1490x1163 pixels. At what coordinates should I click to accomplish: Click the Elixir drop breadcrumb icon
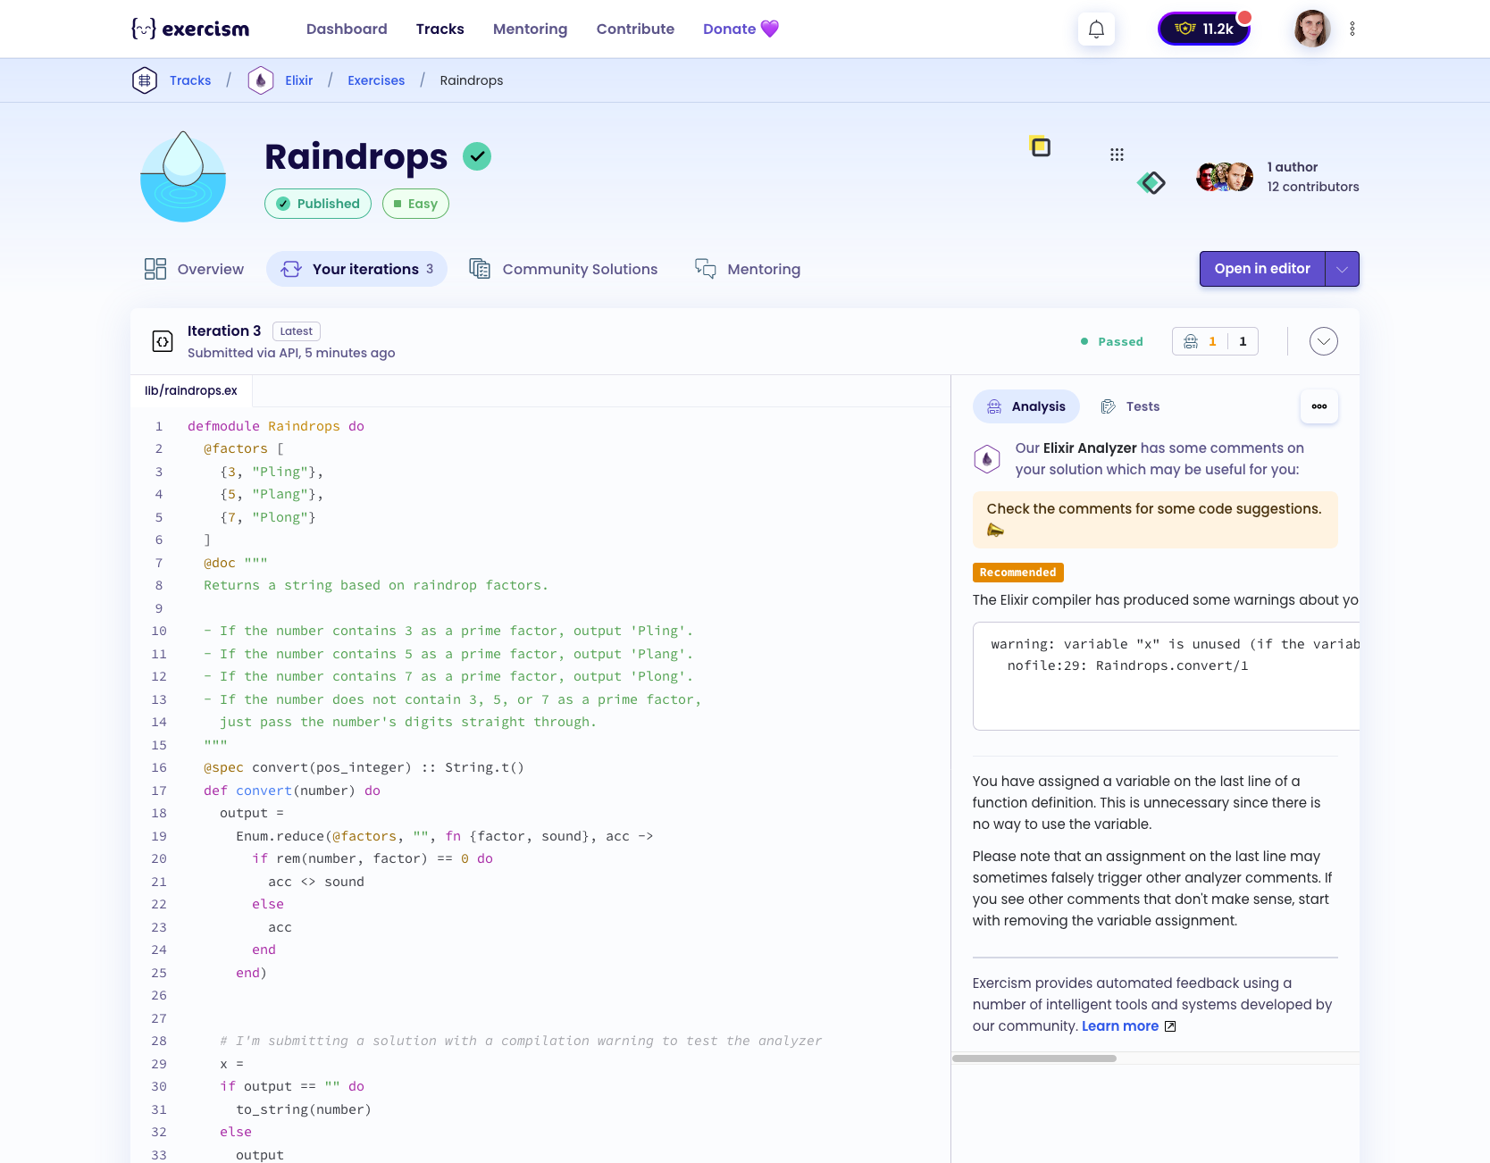pyautogui.click(x=261, y=80)
